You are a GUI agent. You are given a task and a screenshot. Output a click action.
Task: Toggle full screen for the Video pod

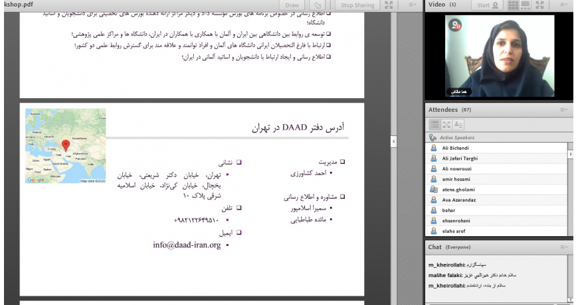click(539, 5)
